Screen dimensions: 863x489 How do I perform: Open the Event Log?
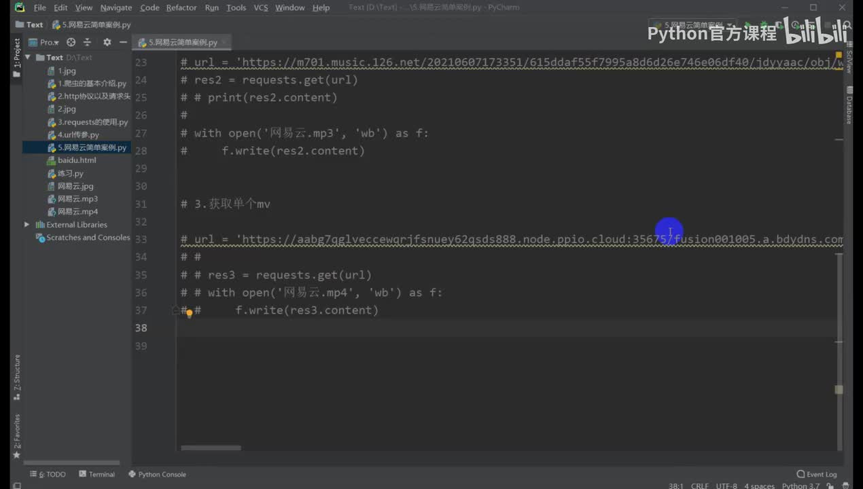click(817, 474)
